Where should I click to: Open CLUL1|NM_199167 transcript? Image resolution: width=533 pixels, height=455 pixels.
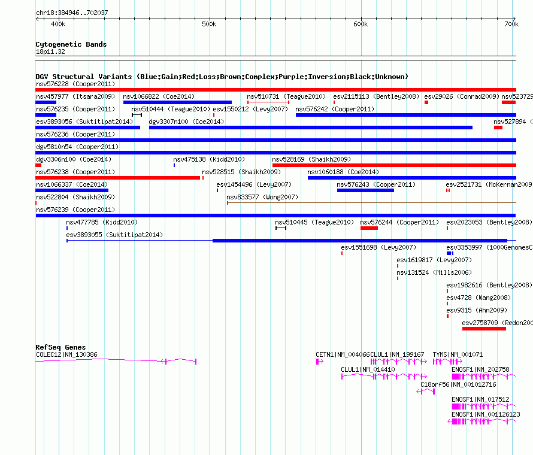pyautogui.click(x=398, y=362)
